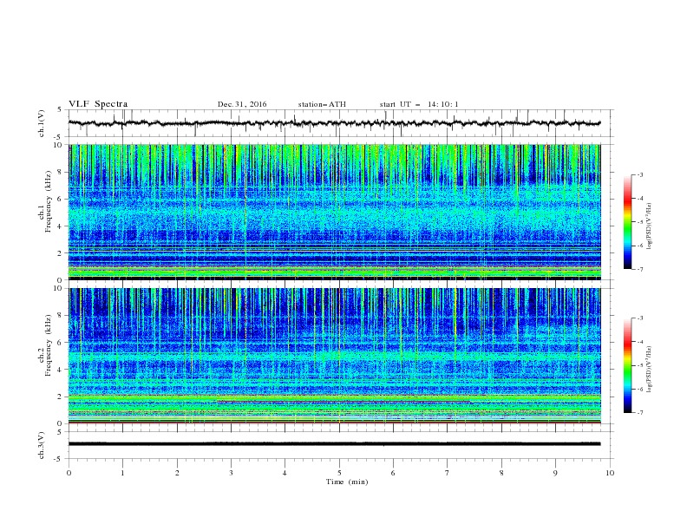Select the date text "Dec. 31, 2016"
This screenshot has height=531, width=687.
[x=242, y=104]
